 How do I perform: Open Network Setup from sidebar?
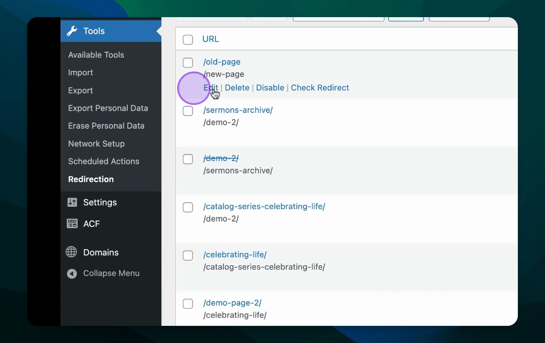point(96,144)
